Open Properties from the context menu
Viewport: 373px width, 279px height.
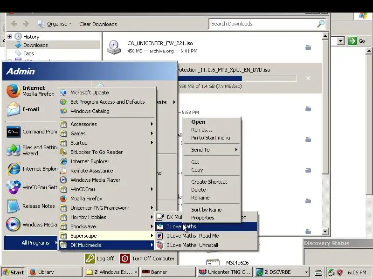coord(212,218)
